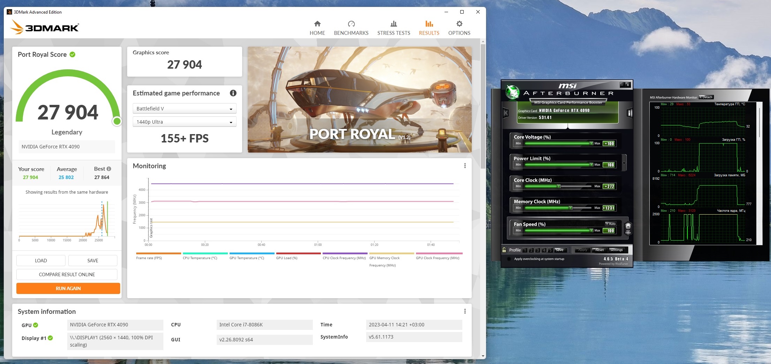Select Afterburner profile slot 1
This screenshot has height=364, width=771.
coord(525,250)
